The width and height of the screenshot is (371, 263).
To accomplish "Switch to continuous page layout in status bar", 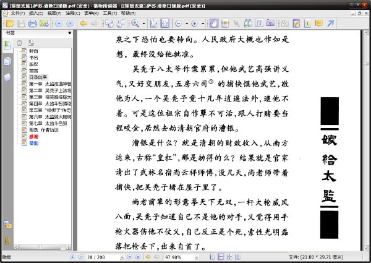I will (x=221, y=257).
